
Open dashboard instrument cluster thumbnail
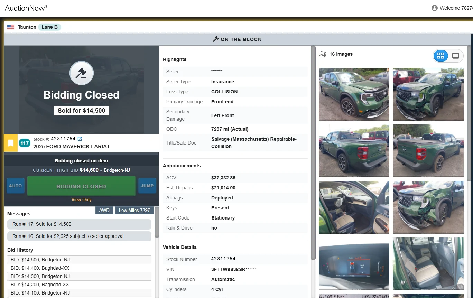click(x=354, y=263)
